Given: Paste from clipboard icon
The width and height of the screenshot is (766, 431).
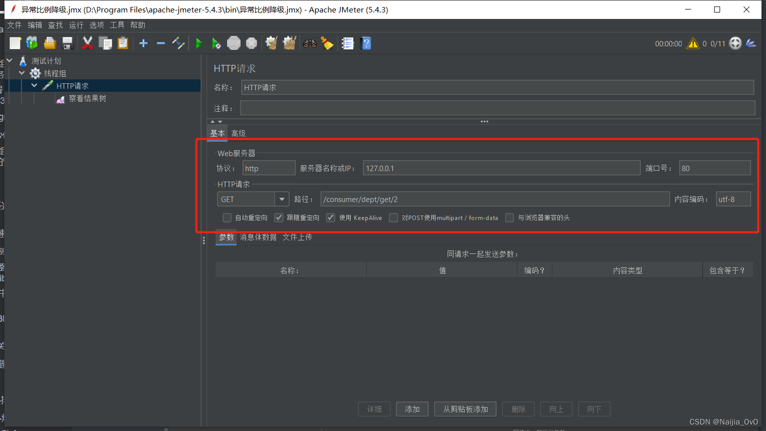Looking at the screenshot, I should coord(123,43).
